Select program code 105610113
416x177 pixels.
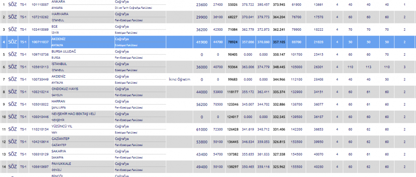tap(40, 67)
